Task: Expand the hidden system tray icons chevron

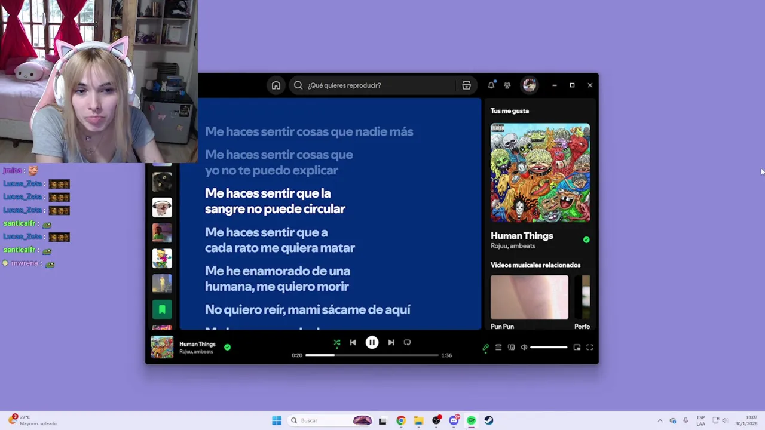Action: coord(660,420)
